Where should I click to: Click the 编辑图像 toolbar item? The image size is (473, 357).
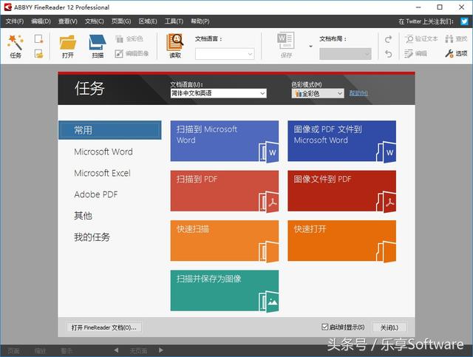click(x=132, y=53)
